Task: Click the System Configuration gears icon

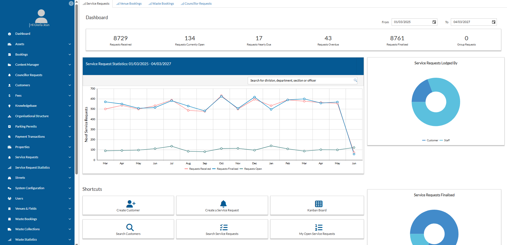Action: (x=10, y=188)
